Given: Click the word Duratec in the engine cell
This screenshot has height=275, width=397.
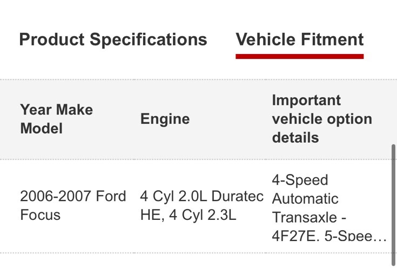Looking at the screenshot, I should (238, 196).
